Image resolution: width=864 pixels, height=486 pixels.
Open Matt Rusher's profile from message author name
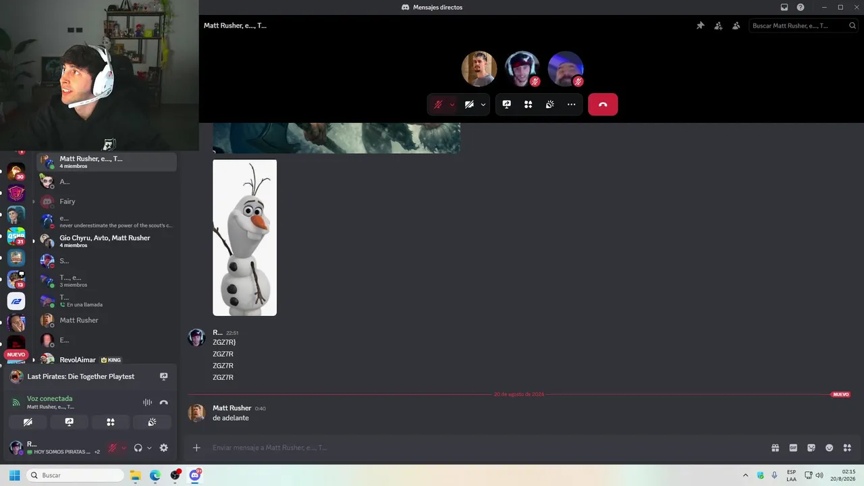point(232,408)
